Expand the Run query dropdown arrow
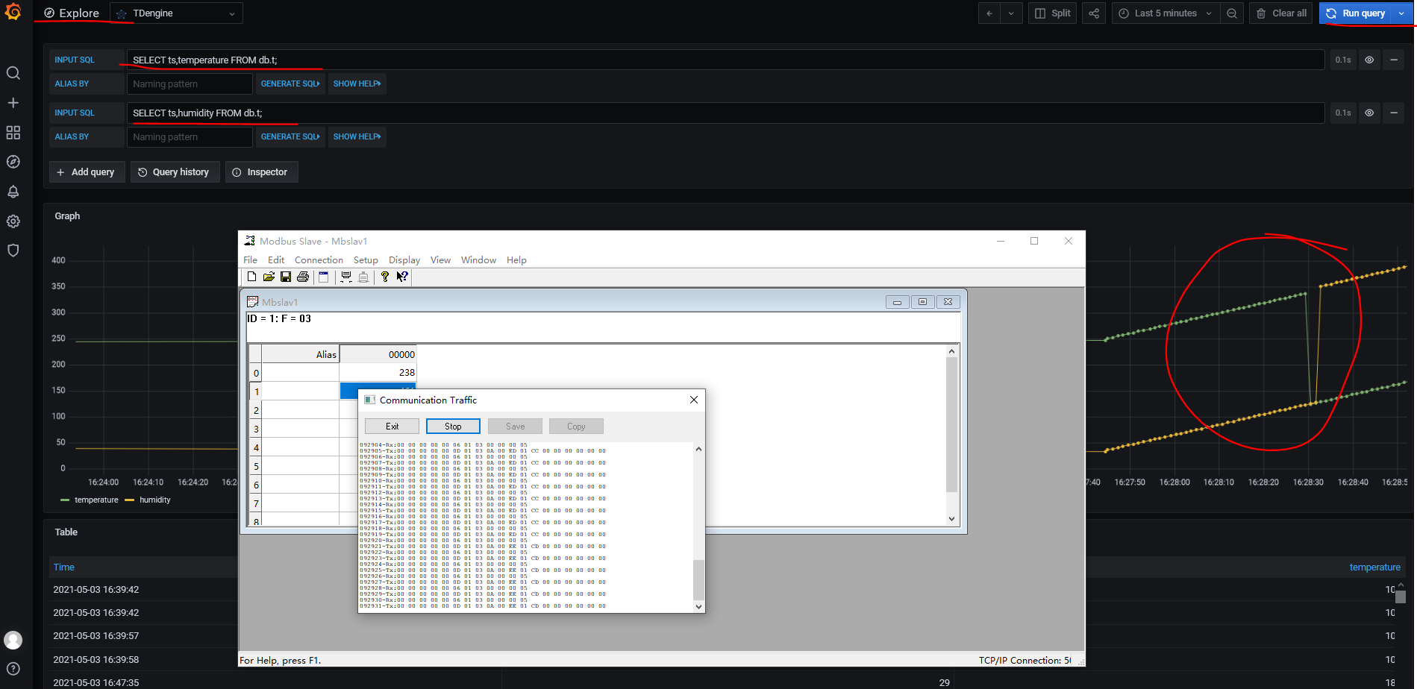 coord(1401,13)
